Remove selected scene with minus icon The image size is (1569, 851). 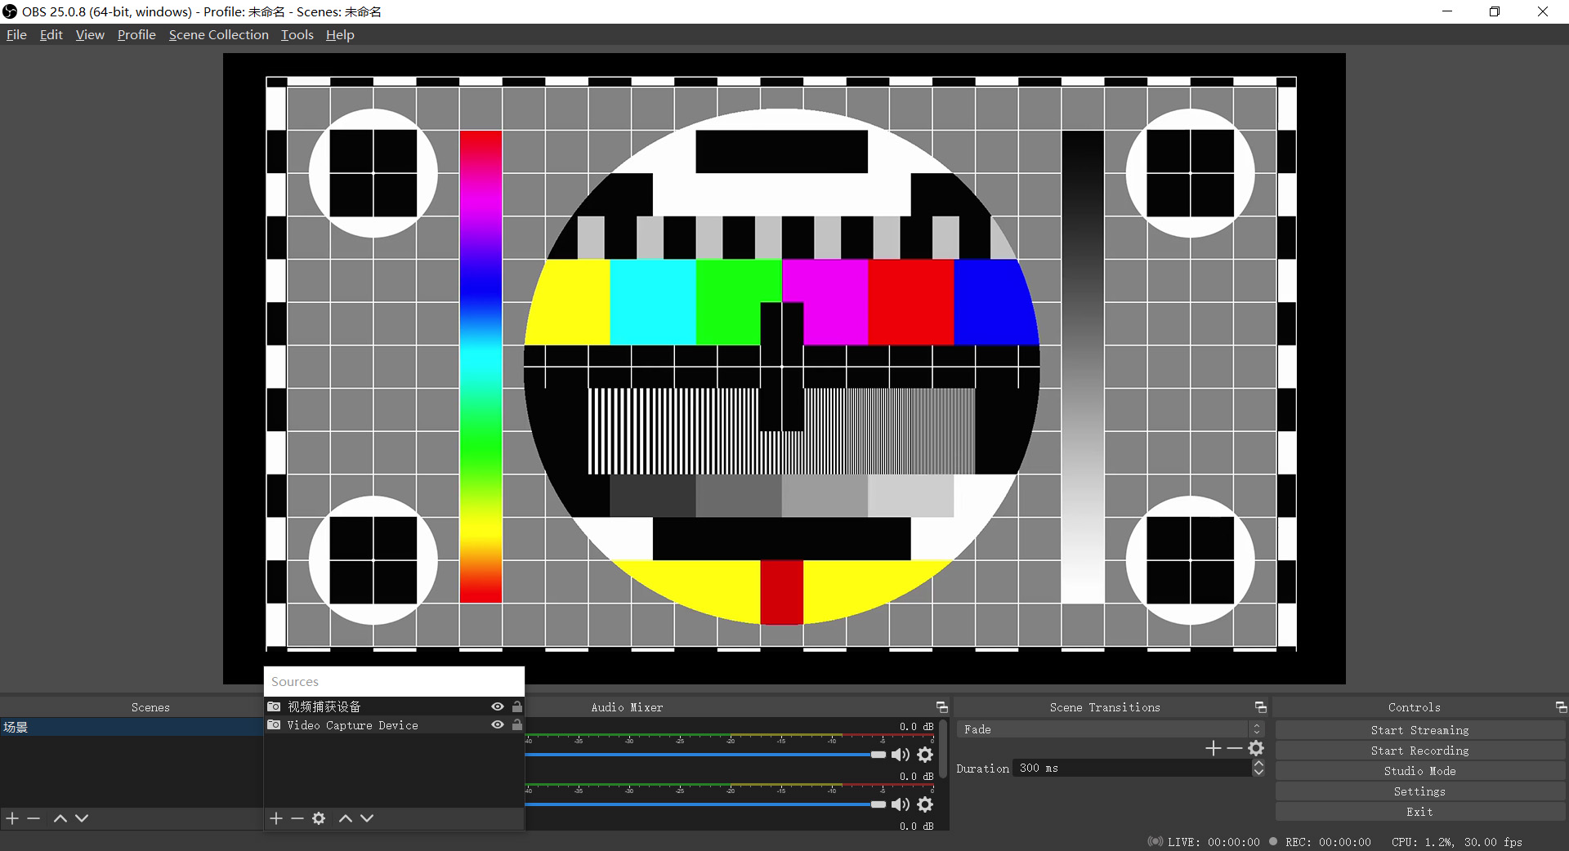[x=34, y=818]
